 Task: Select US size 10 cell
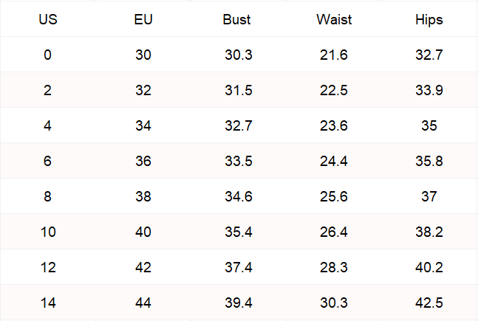48,232
